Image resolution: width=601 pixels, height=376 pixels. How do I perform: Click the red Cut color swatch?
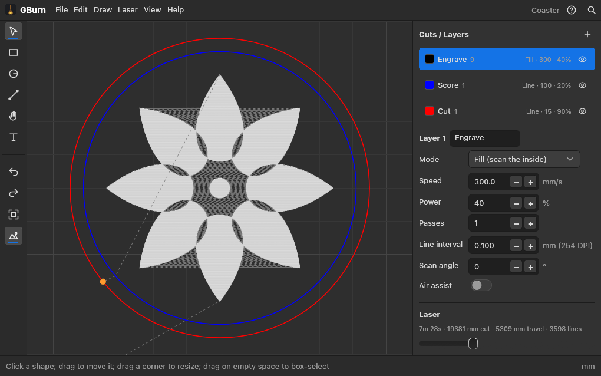[x=430, y=111]
